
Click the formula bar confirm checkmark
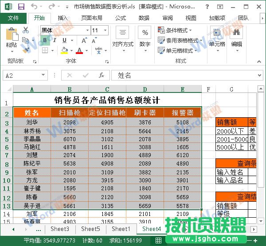coord(86,75)
